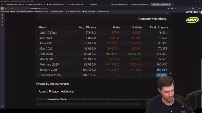Click the +208.69% gain value

[134, 54]
